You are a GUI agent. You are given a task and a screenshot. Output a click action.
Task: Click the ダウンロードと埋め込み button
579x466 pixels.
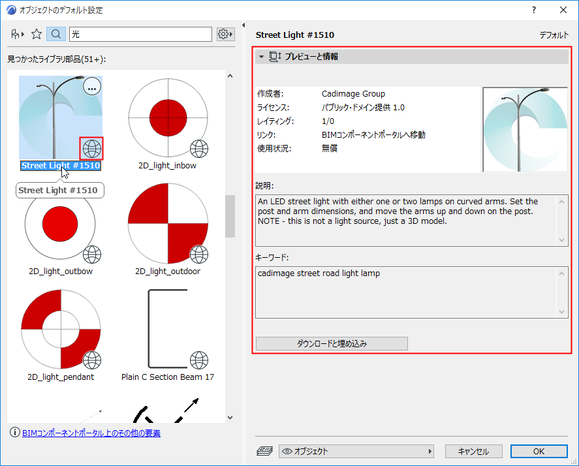click(x=332, y=344)
